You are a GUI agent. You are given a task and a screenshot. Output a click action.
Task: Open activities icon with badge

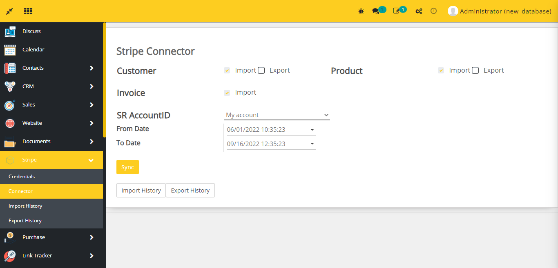pyautogui.click(x=396, y=11)
